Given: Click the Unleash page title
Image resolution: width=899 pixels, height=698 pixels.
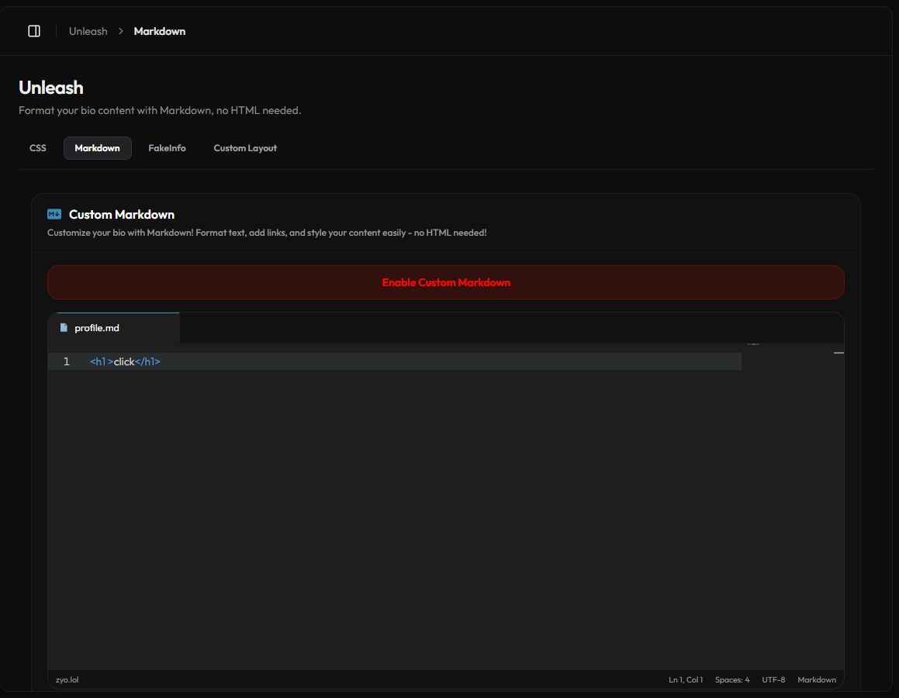Looking at the screenshot, I should coord(51,88).
